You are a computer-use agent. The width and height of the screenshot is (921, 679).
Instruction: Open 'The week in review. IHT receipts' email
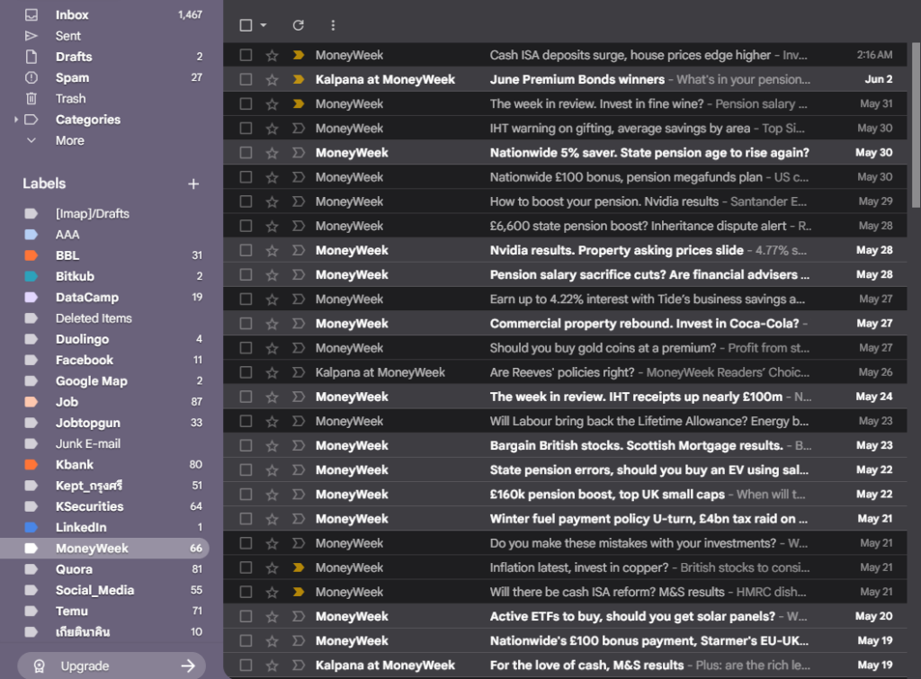pos(565,398)
